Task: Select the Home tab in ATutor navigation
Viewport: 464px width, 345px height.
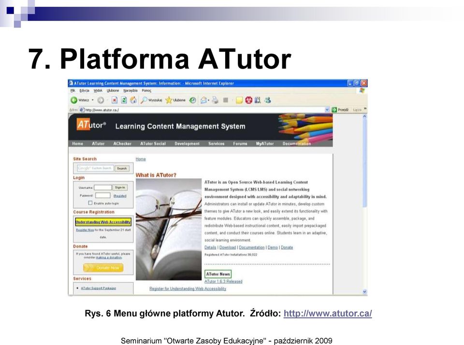Action: point(77,144)
